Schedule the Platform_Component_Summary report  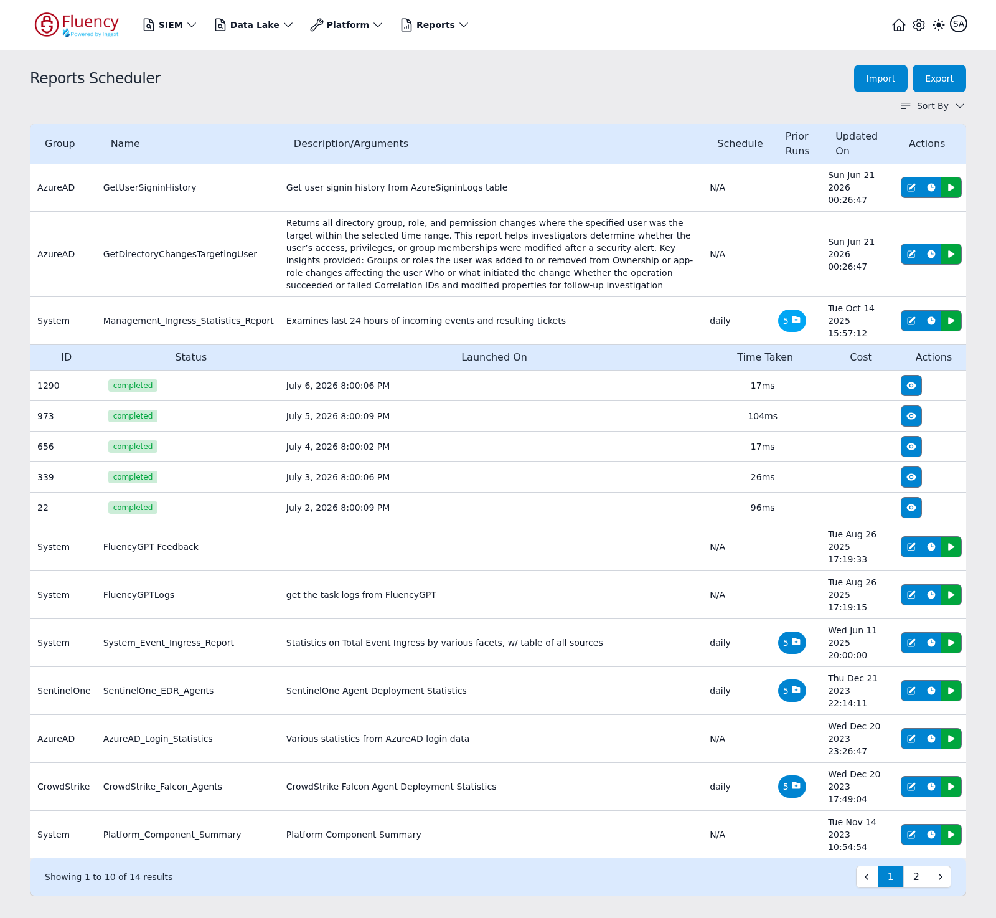[931, 835]
